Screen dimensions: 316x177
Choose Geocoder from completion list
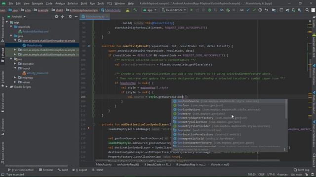(x=229, y=130)
